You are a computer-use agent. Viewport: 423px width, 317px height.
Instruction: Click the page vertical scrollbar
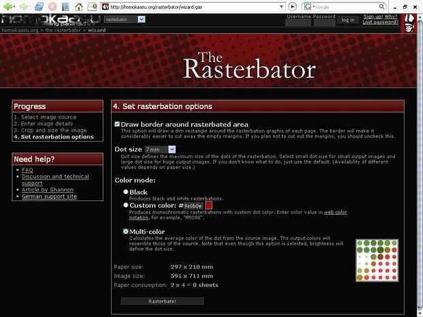click(420, 166)
